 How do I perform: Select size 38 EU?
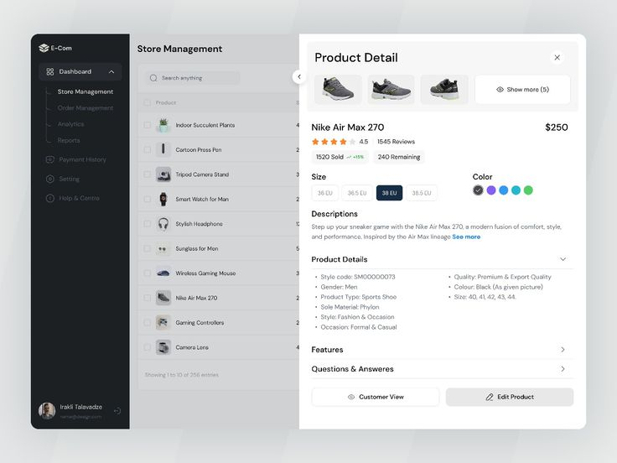pos(390,193)
